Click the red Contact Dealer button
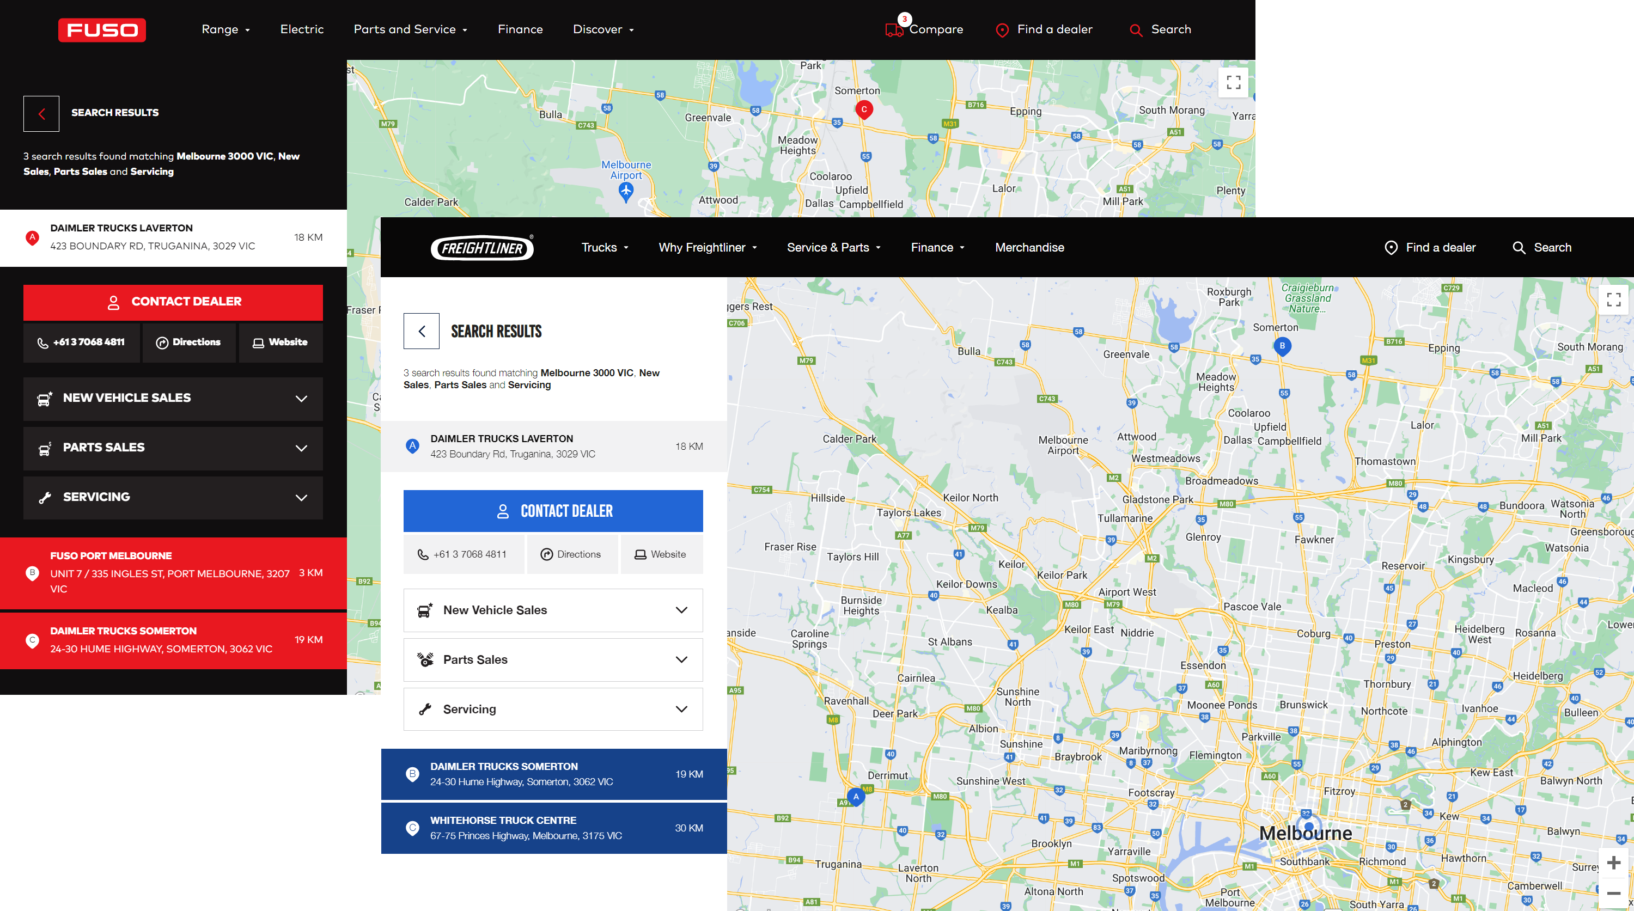Image resolution: width=1634 pixels, height=911 pixels. (173, 302)
